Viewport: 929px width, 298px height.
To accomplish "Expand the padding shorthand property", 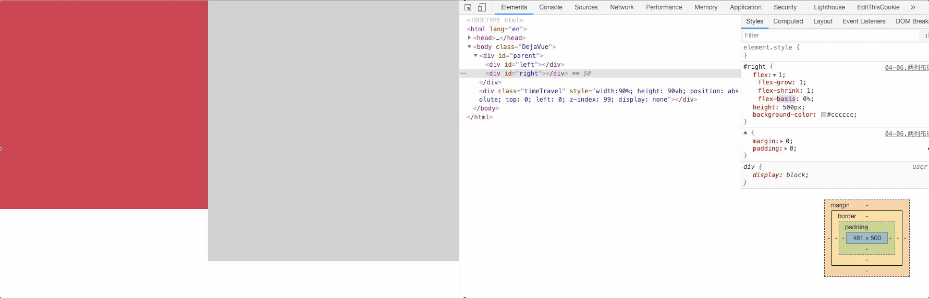I will tap(786, 149).
